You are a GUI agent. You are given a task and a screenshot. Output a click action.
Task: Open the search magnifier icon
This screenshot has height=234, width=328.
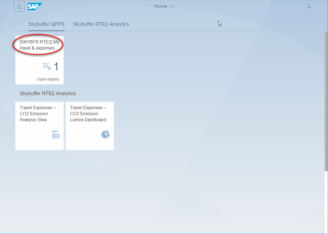pos(309,6)
